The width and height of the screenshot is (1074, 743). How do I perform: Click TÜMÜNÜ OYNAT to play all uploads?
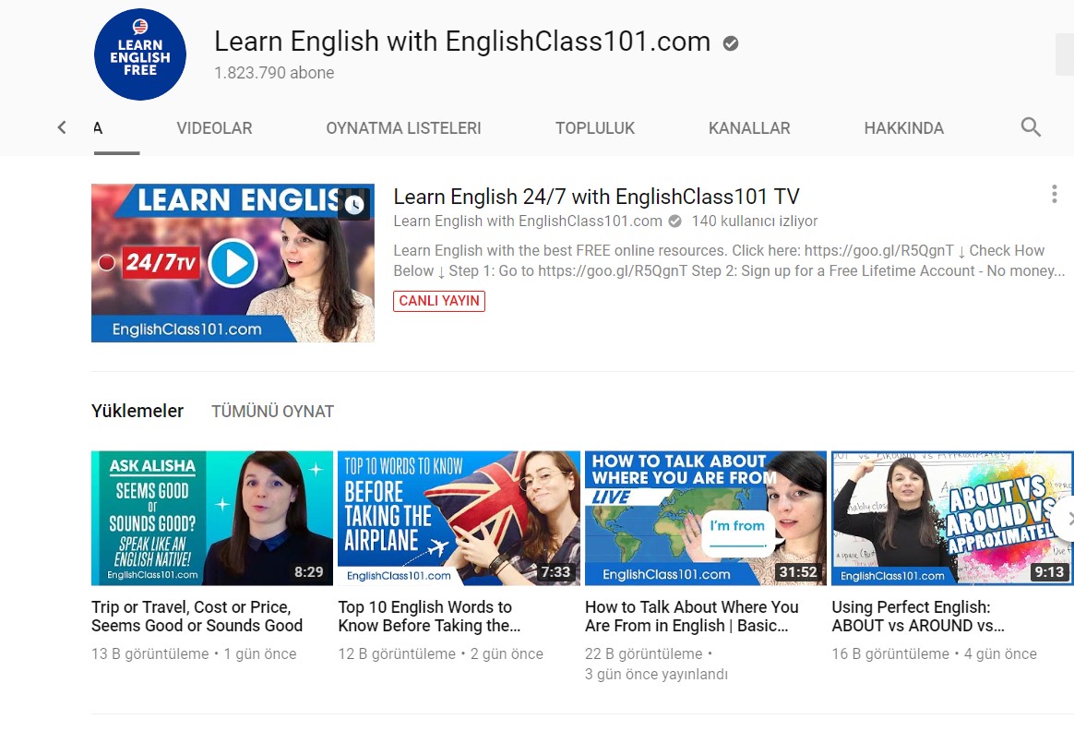tap(272, 412)
